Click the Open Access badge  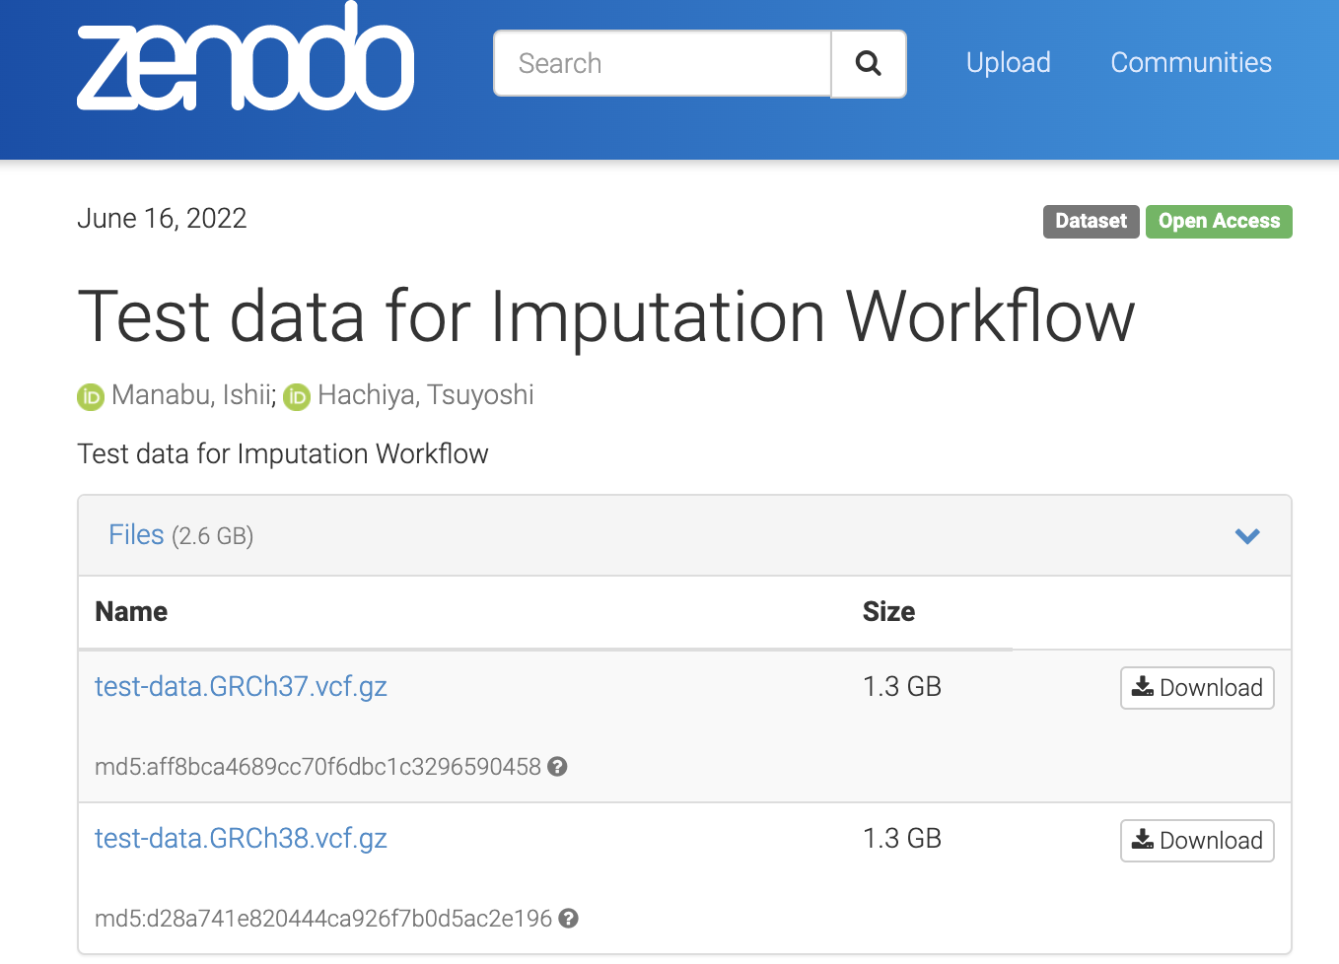pyautogui.click(x=1219, y=222)
